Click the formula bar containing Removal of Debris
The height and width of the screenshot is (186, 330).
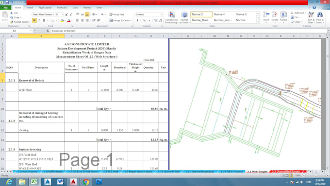[188, 31]
